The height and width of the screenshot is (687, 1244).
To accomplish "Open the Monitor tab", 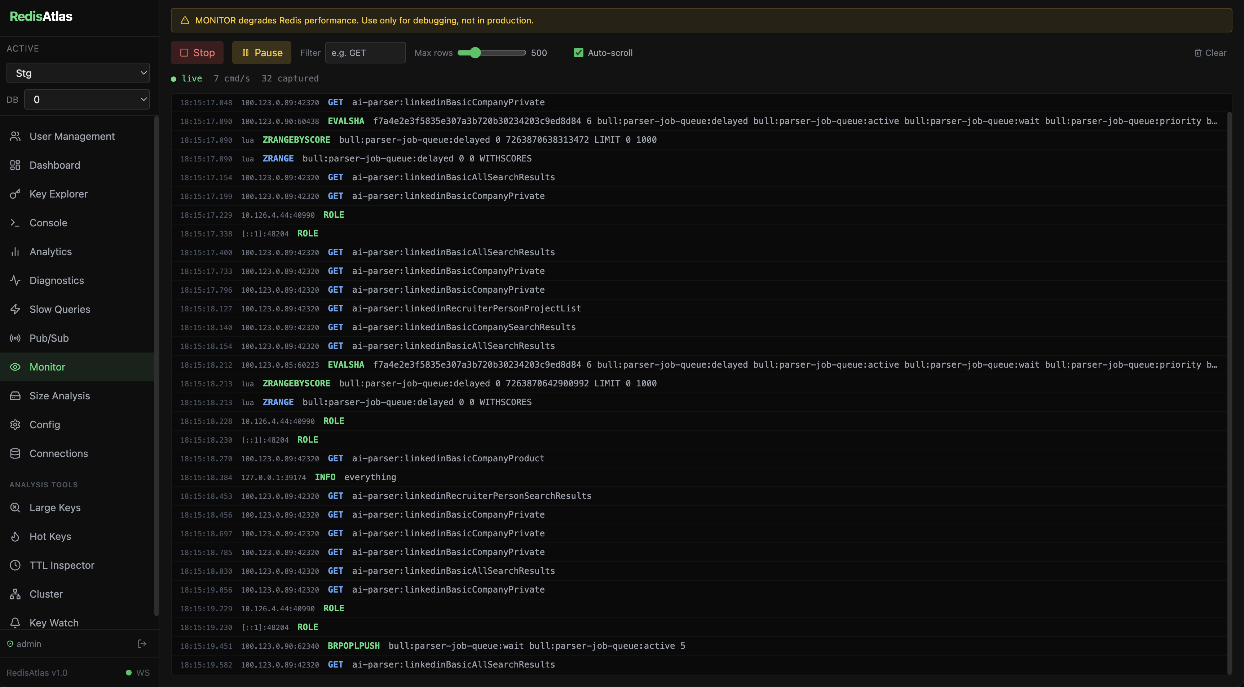I will [47, 367].
